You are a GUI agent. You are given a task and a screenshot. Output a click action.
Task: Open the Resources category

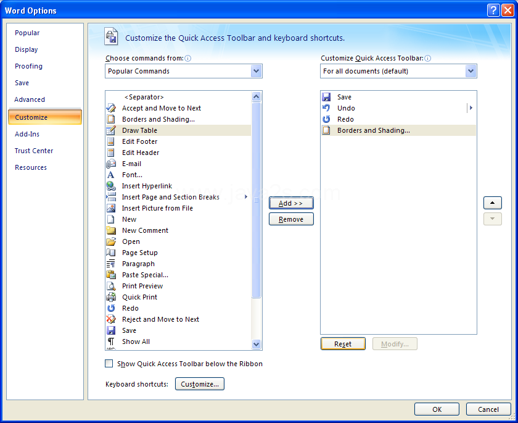(x=31, y=167)
